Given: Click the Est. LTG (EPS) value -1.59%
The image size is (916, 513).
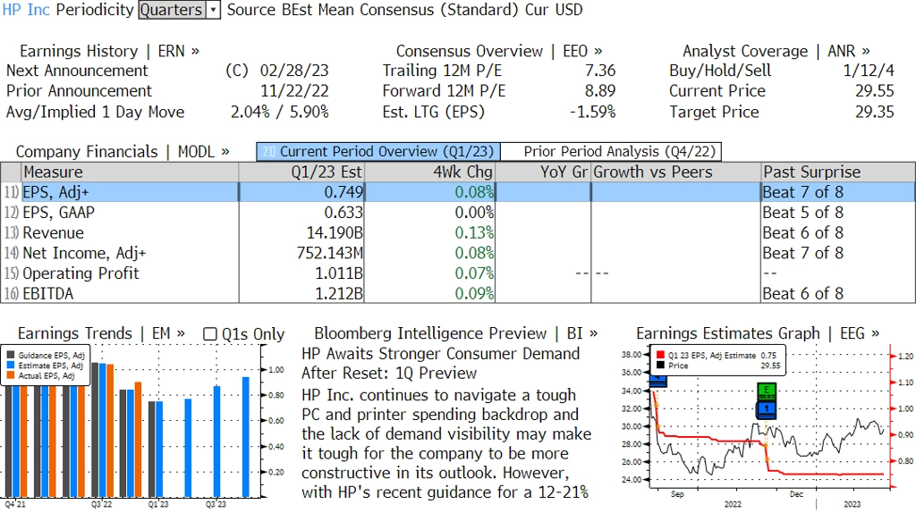Looking at the screenshot, I should 592,112.
